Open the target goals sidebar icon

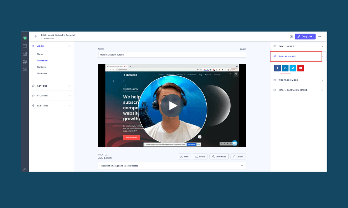coord(25,62)
